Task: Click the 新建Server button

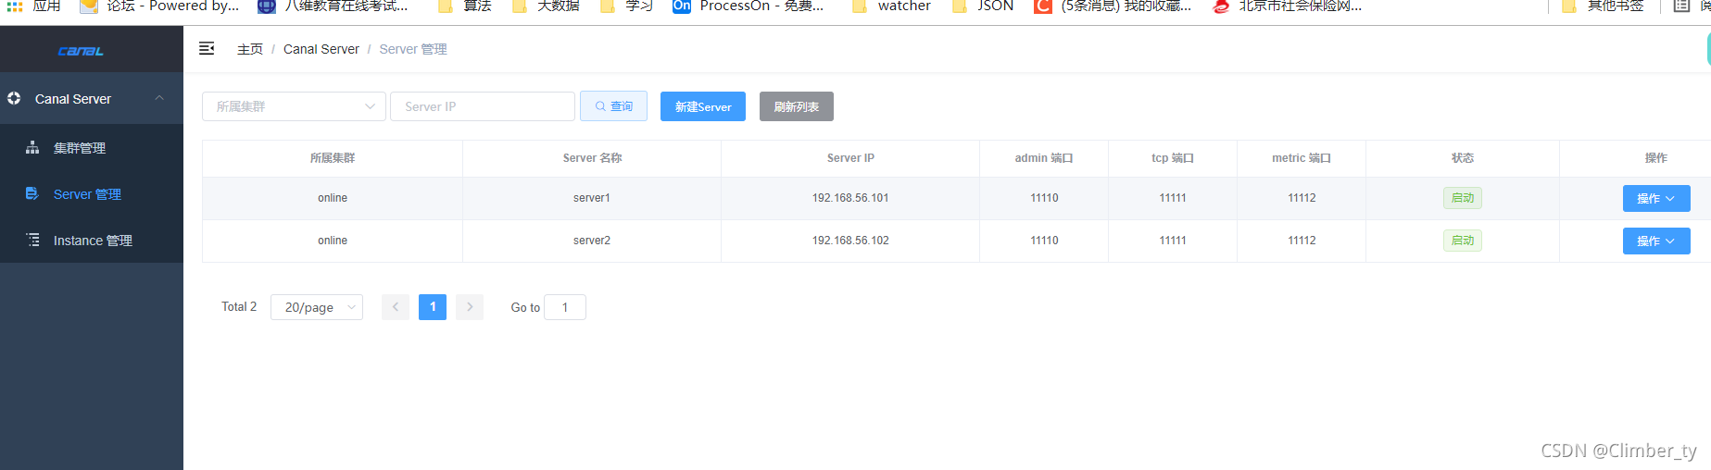Action: pyautogui.click(x=703, y=106)
